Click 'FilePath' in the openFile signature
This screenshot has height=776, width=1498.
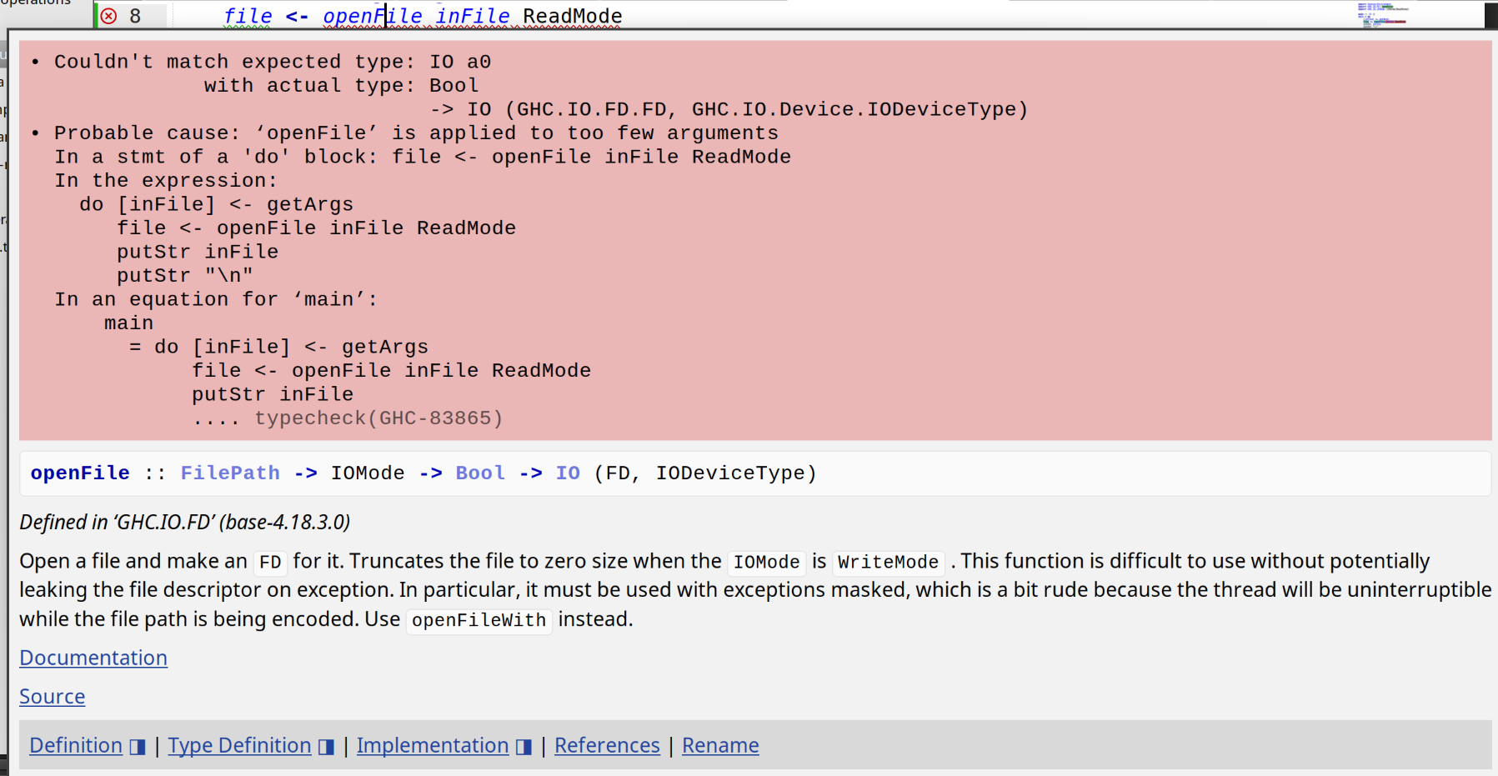point(230,473)
